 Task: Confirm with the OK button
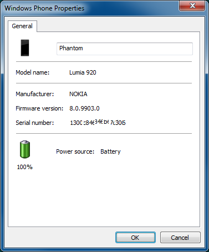pos(135,238)
